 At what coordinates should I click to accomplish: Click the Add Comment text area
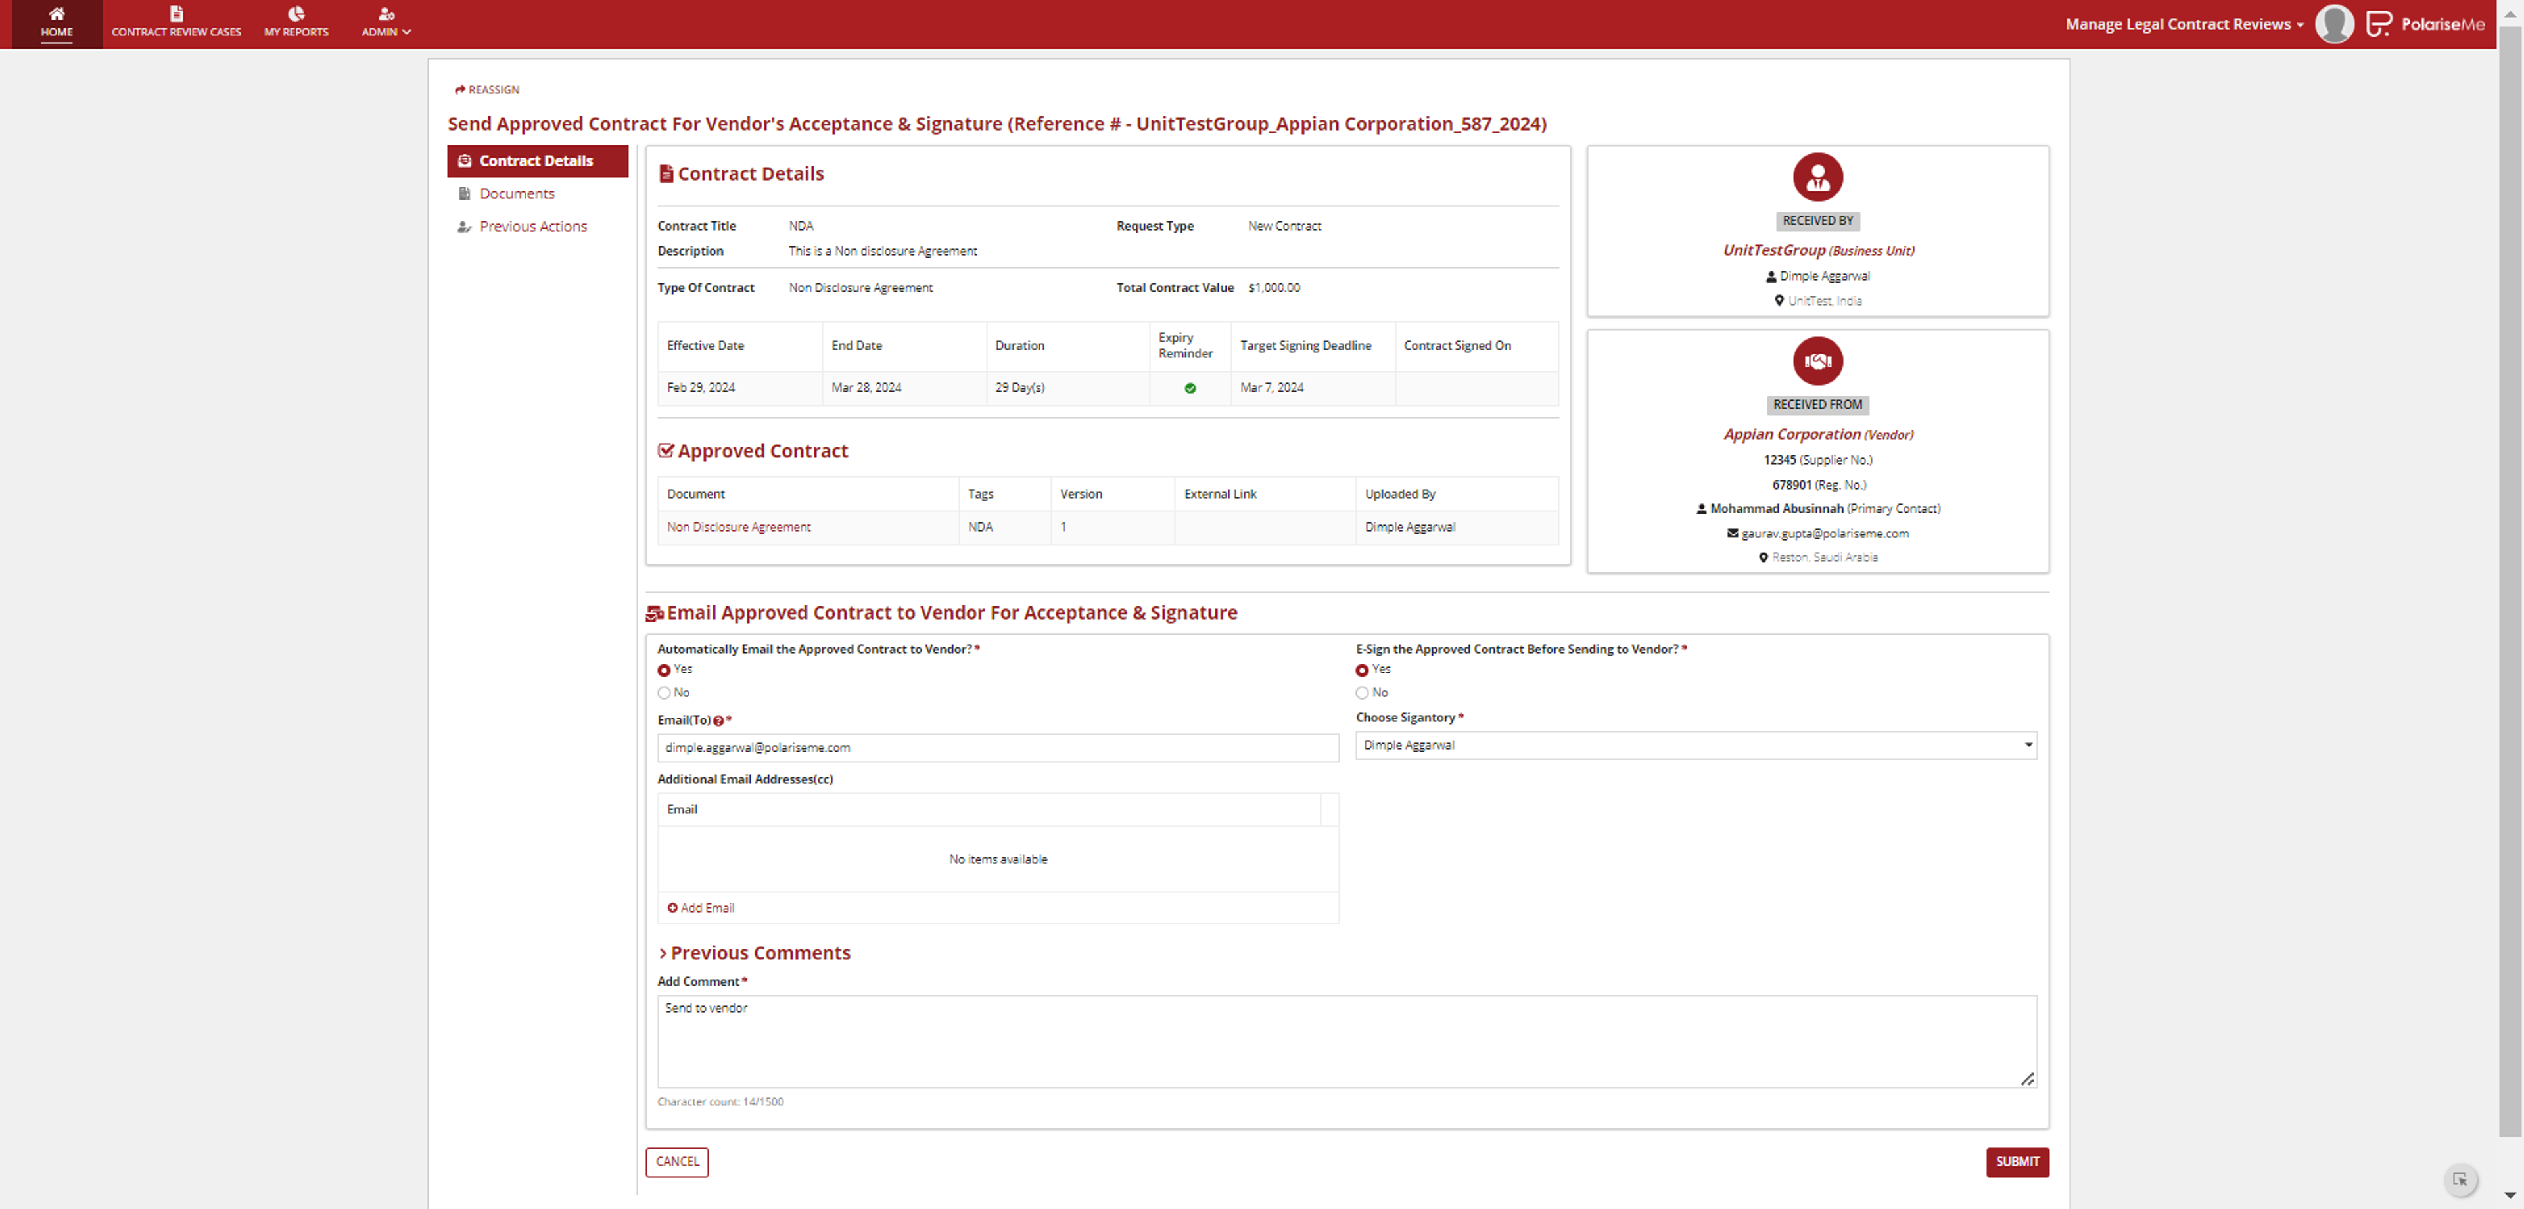(1346, 1041)
